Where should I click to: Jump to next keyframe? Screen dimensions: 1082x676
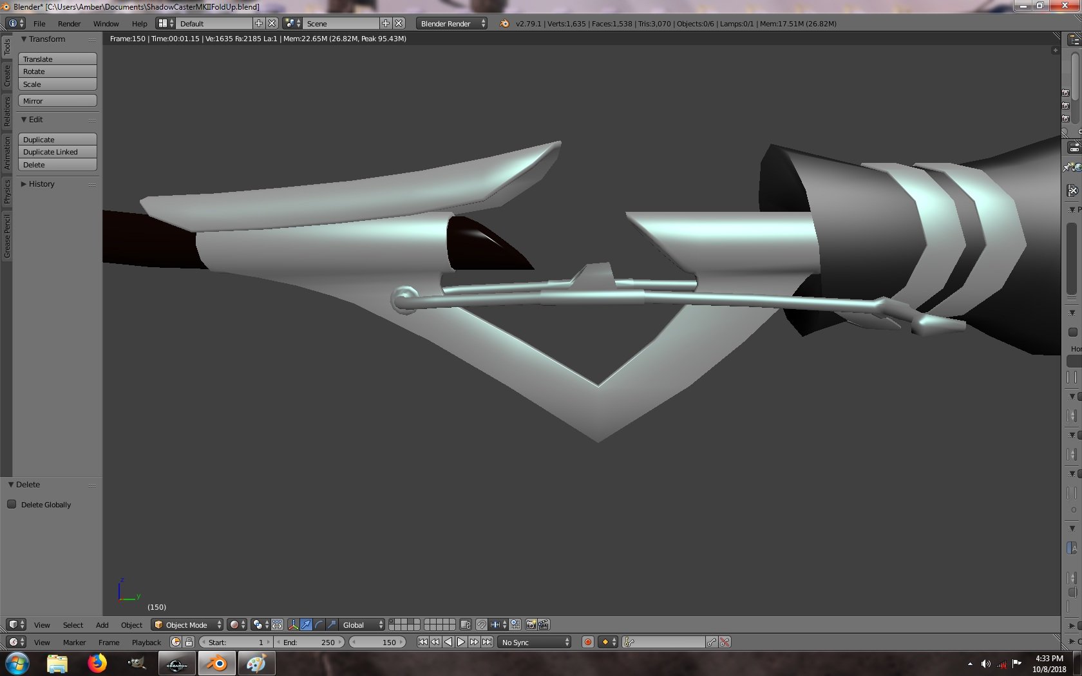[x=474, y=642]
